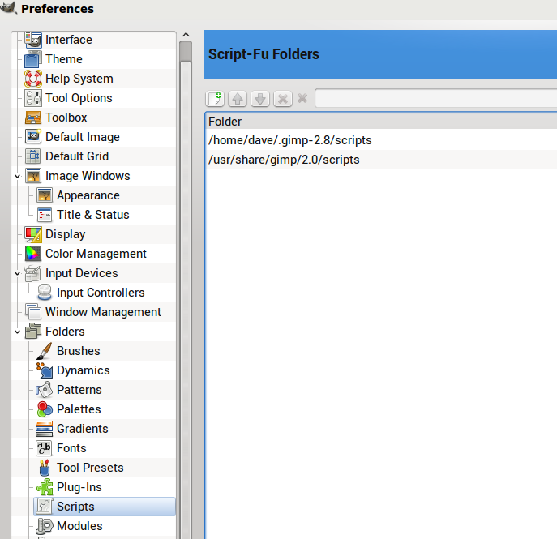Screen dimensions: 557x539
Task: Click the Default Grid icon
Action: (x=33, y=156)
